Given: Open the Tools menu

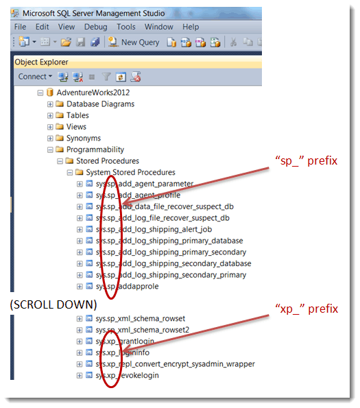Looking at the screenshot, I should point(126,27).
